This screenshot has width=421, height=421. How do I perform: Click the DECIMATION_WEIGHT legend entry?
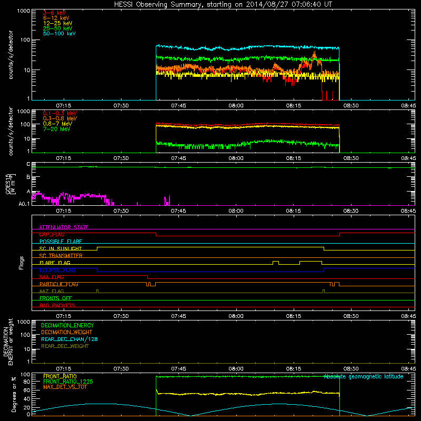67,332
